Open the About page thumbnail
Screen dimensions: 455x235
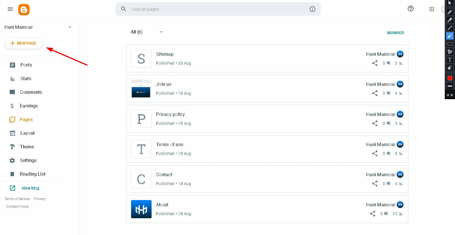click(x=141, y=209)
